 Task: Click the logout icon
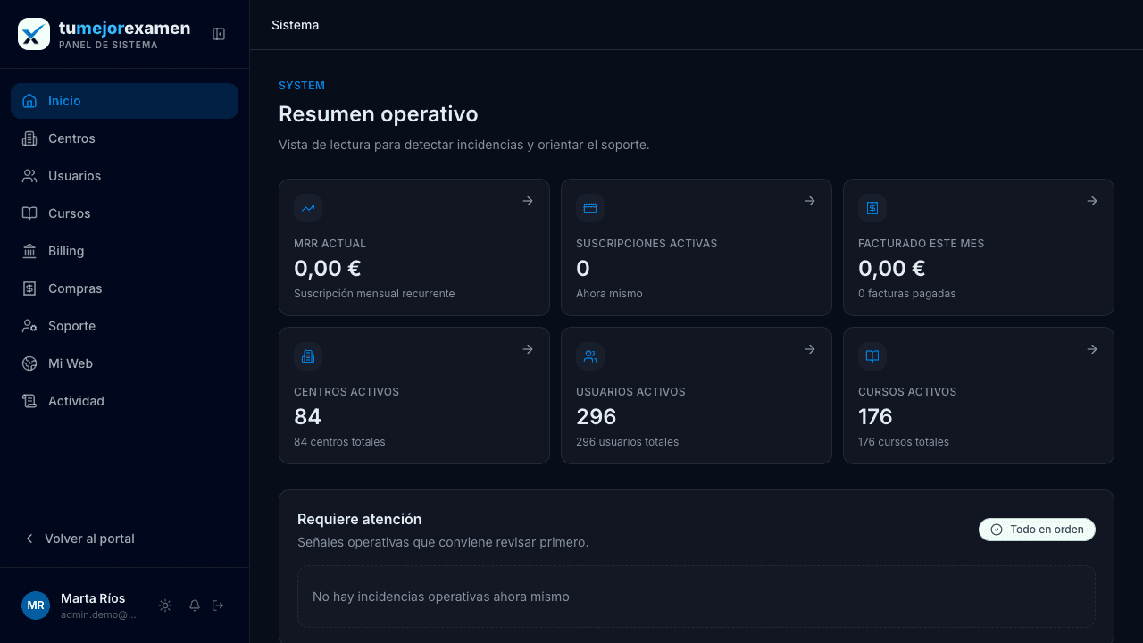point(218,605)
